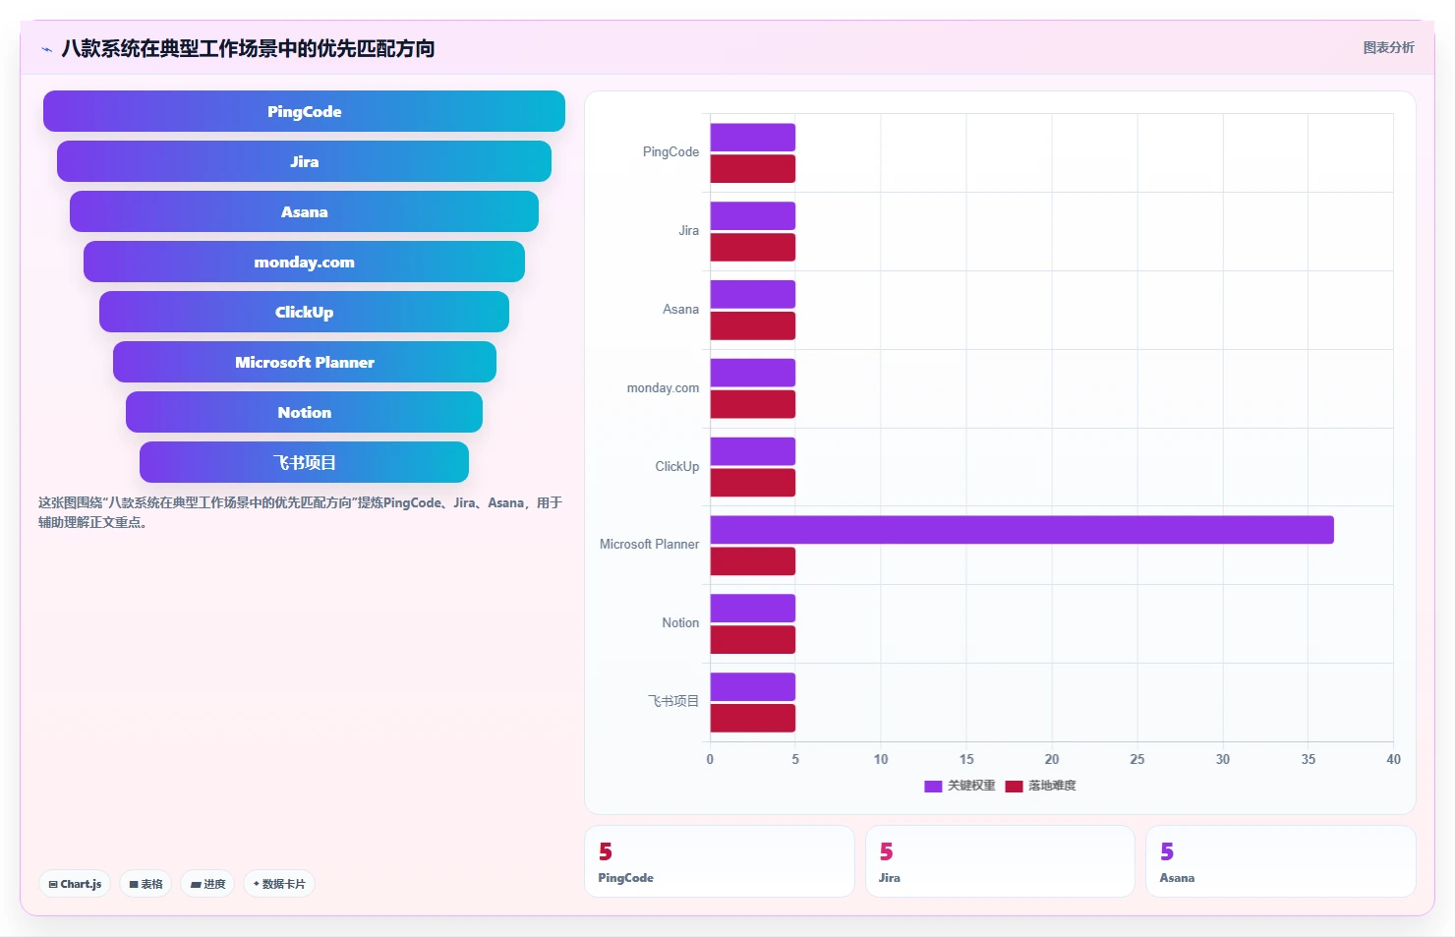
Task: Click the description paragraph starting 这张图围绕
Action: click(x=300, y=512)
